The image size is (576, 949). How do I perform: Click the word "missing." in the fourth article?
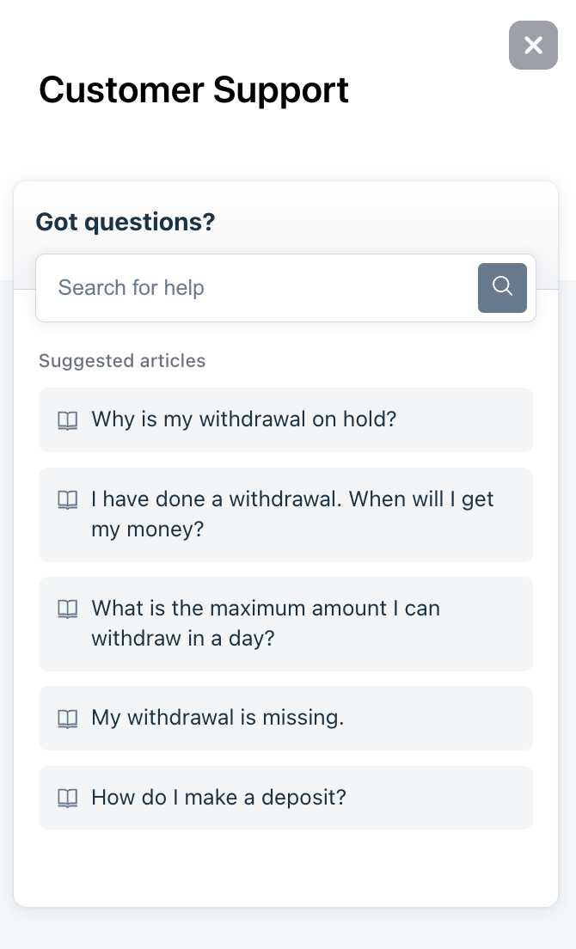pyautogui.click(x=308, y=718)
